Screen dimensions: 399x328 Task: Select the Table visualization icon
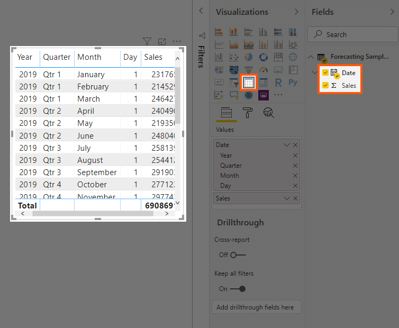tap(248, 83)
